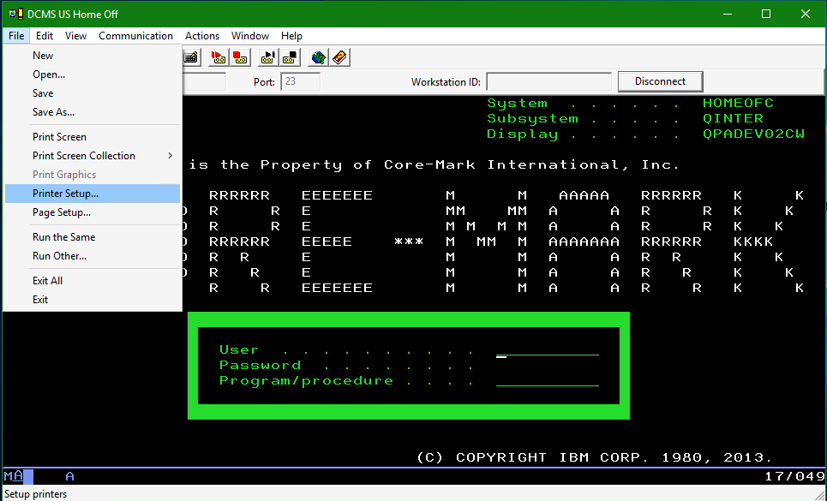Screen dimensions: 827x501
Task: Click the IBM copyright line
Action: tap(595, 457)
